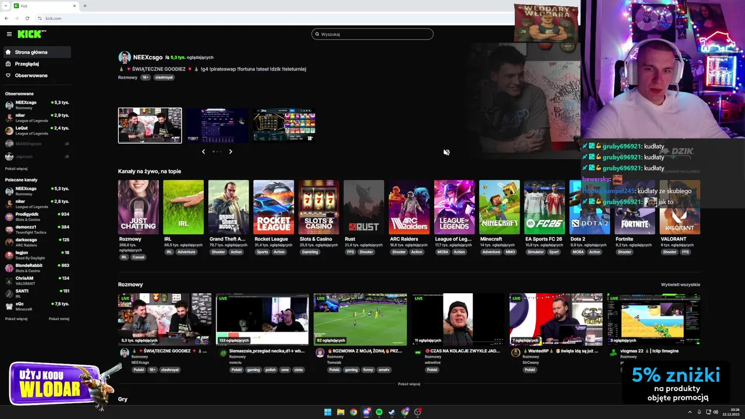This screenshot has height=419, width=745.
Task: Open League of Legends category card
Action: 454,207
